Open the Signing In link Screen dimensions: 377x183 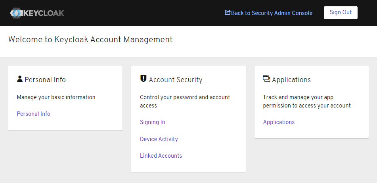[x=152, y=122]
